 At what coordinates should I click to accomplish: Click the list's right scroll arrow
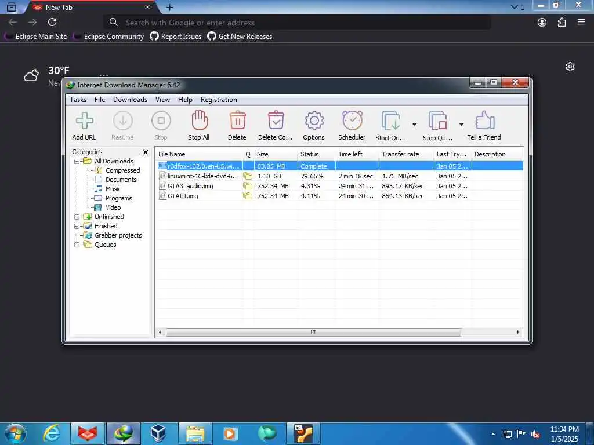click(x=518, y=332)
